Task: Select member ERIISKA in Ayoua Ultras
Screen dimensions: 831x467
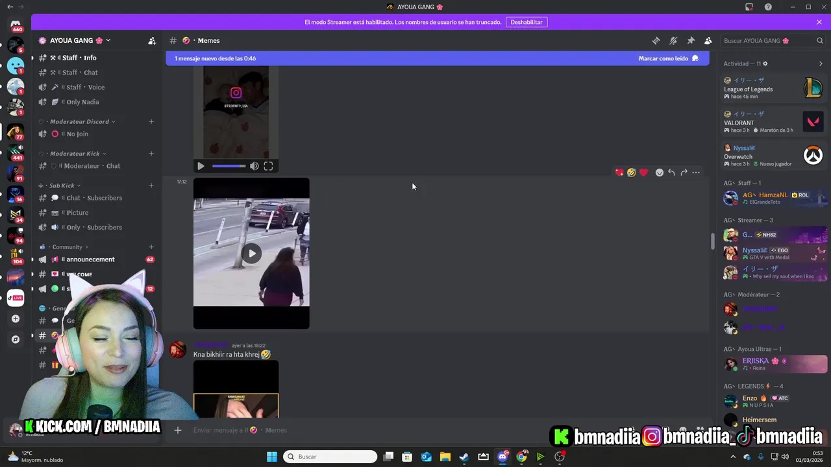Action: point(773,364)
